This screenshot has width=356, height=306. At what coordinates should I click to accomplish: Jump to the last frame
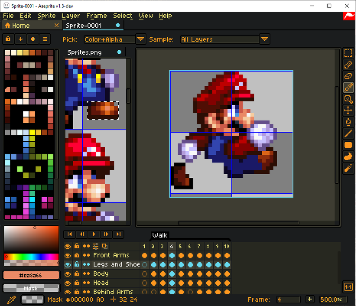coord(118,234)
